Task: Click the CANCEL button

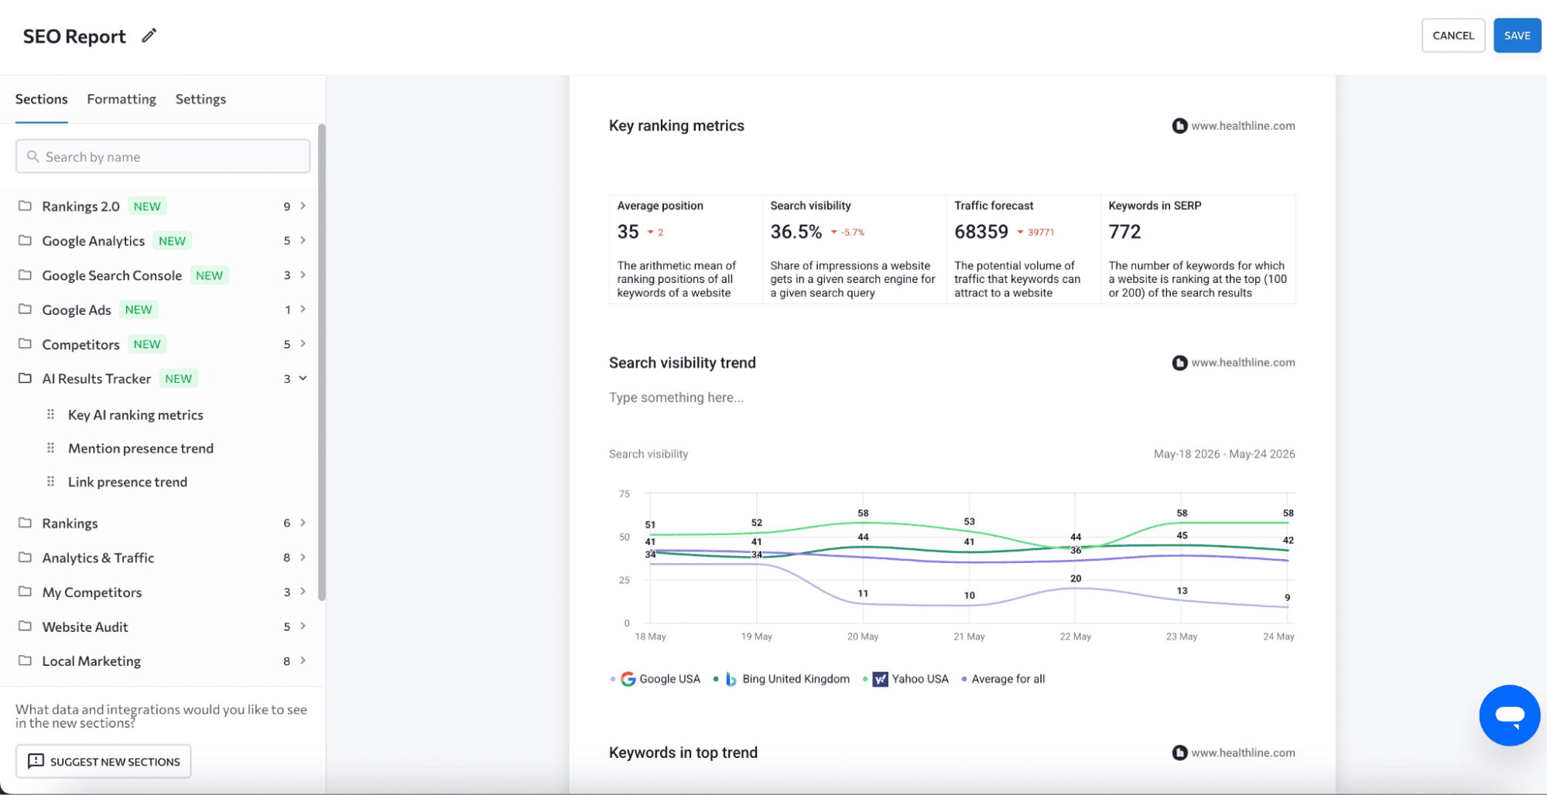Action: [x=1453, y=36]
